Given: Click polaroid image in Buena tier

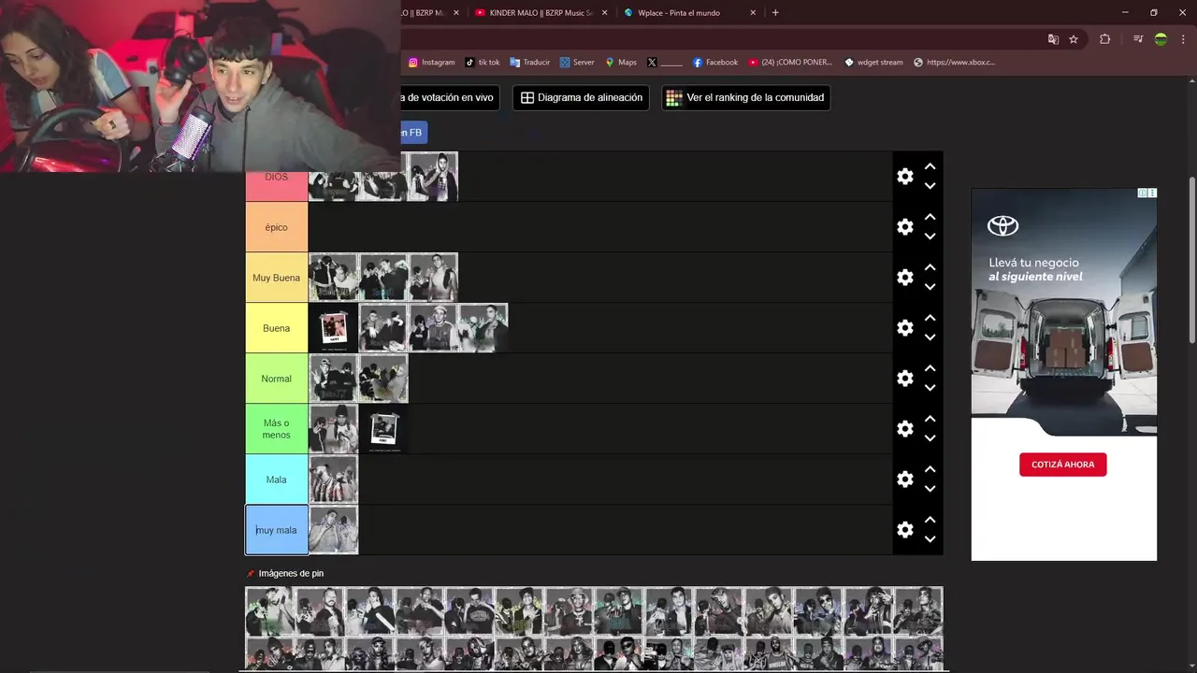Looking at the screenshot, I should tap(334, 328).
